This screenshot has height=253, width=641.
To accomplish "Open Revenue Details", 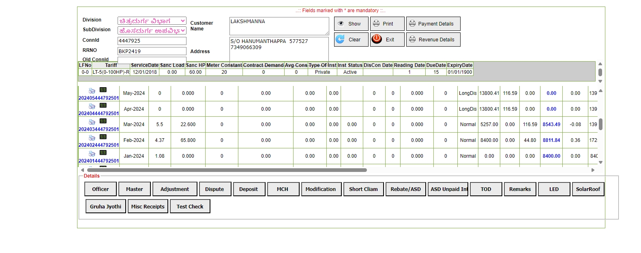I will (x=433, y=39).
